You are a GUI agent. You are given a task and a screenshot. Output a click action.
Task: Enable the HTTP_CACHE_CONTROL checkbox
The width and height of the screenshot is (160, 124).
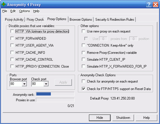click(x=12, y=59)
